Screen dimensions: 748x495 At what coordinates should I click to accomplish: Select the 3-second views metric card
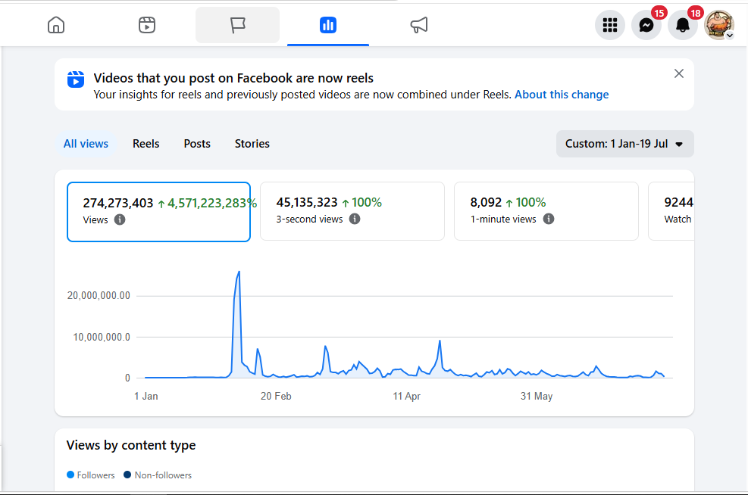[x=352, y=211]
